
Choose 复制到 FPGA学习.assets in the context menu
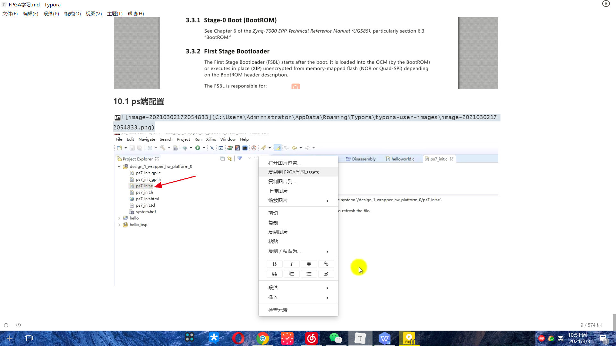[x=298, y=172]
